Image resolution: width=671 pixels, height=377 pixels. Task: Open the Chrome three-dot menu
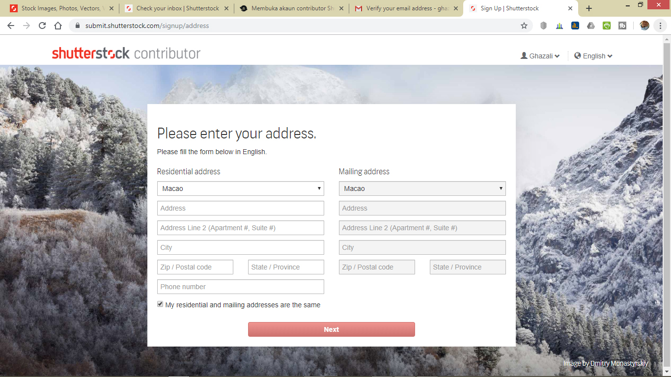pyautogui.click(x=660, y=26)
